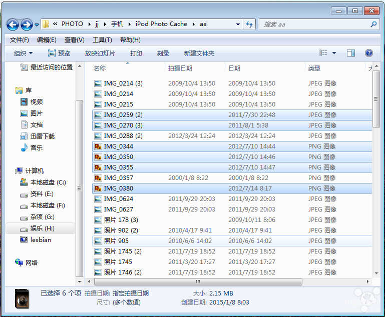The height and width of the screenshot is (317, 385).
Task: Open the 迅雷下载 library
Action: (x=38, y=136)
